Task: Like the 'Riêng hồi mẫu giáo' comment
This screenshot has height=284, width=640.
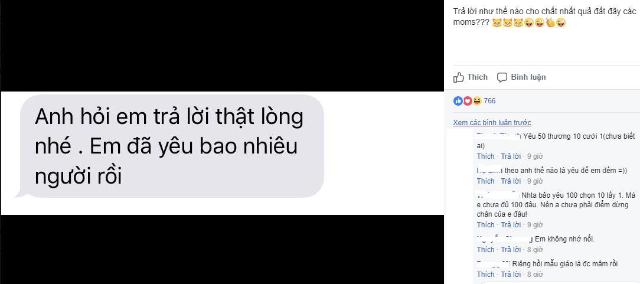Action: 485,275
